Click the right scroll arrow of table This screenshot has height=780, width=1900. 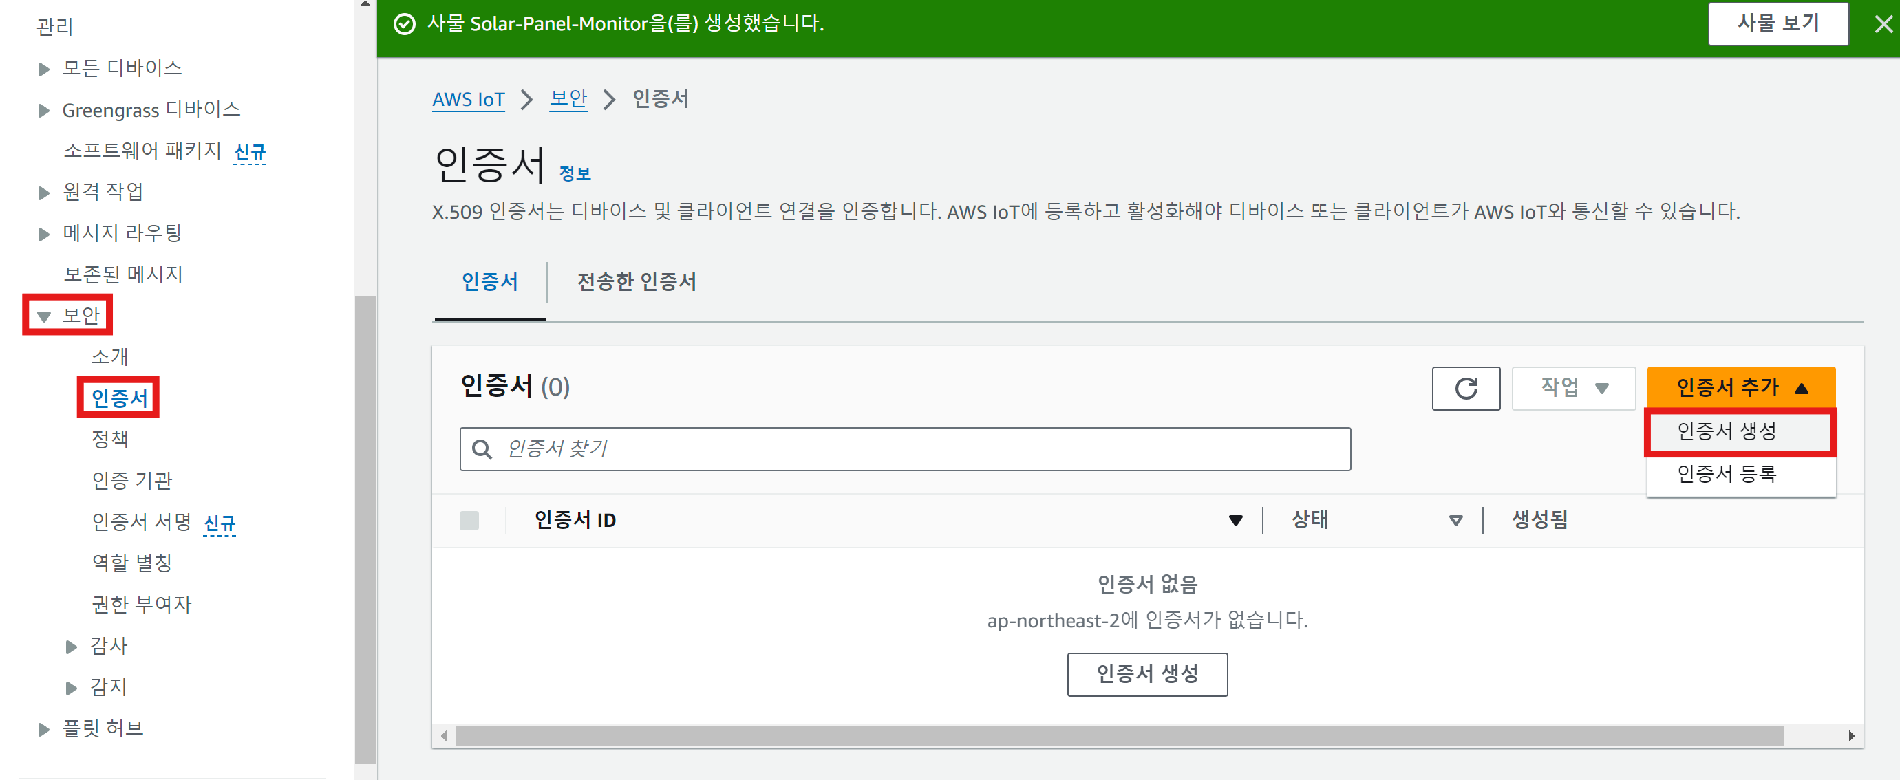(1850, 735)
